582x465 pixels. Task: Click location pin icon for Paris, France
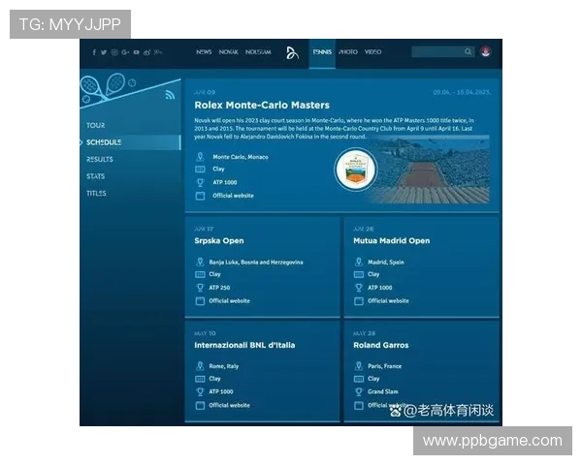coord(359,366)
